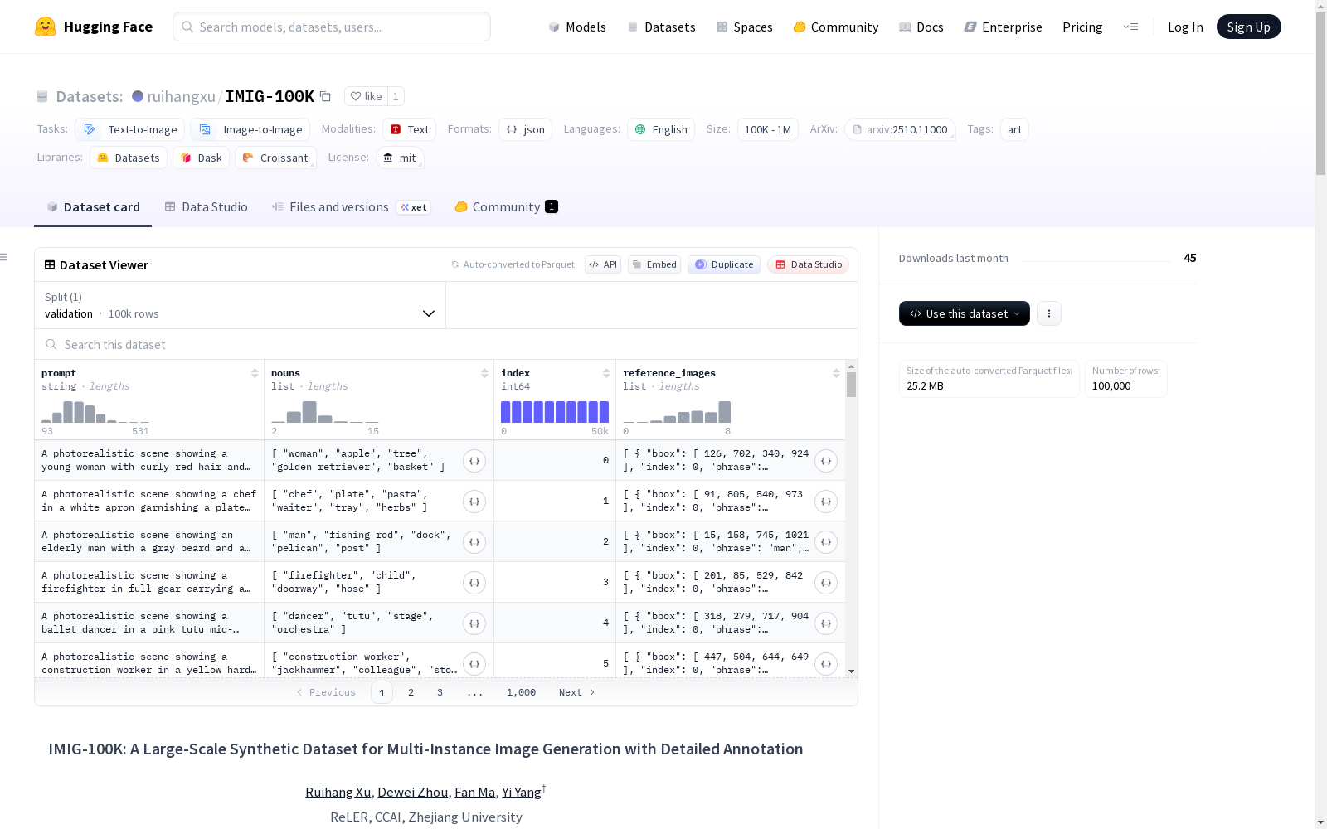
Task: Open the Croissant library tag
Action: point(275,158)
